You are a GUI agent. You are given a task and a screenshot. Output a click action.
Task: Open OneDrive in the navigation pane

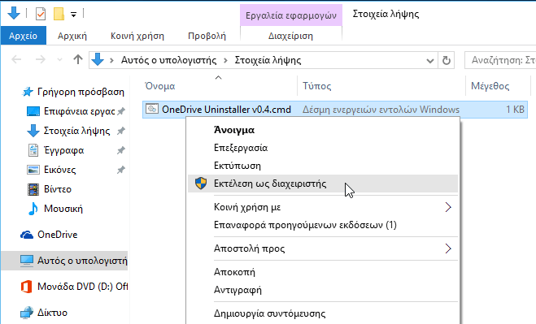[x=58, y=235]
